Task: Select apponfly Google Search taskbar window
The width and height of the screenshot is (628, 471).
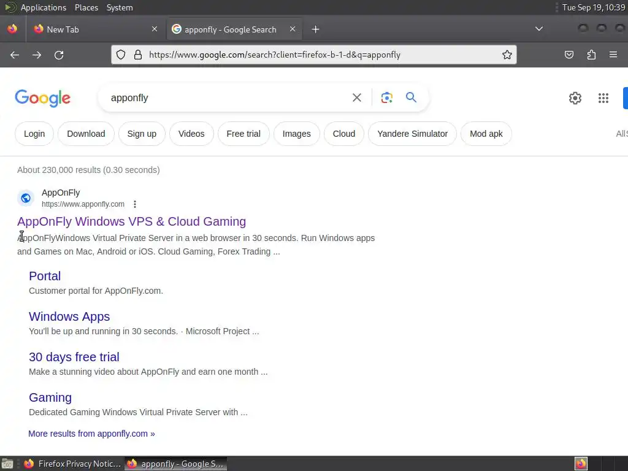Action: [176, 464]
